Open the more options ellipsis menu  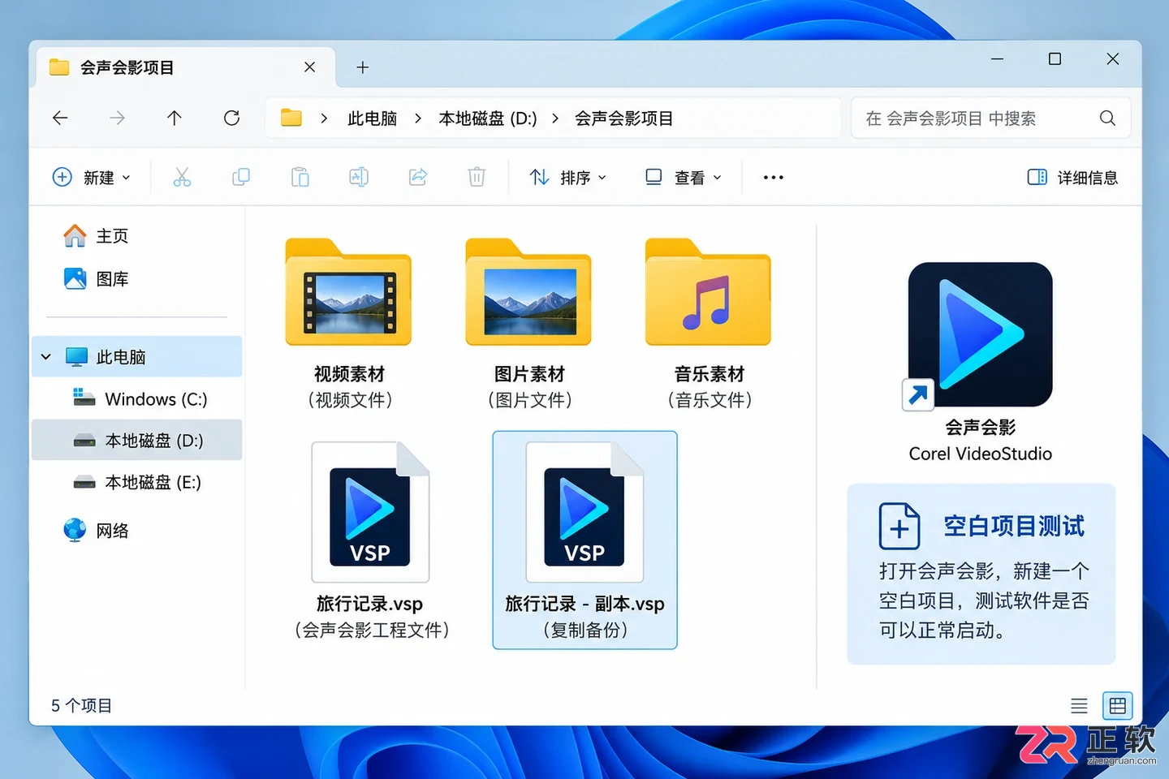coord(774,177)
